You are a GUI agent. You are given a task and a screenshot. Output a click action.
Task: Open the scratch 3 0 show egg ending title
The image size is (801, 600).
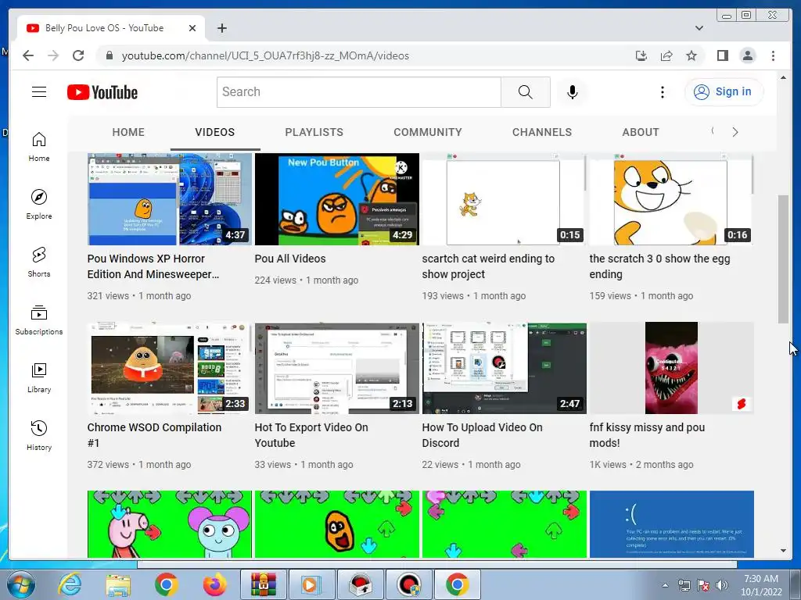pos(659,266)
